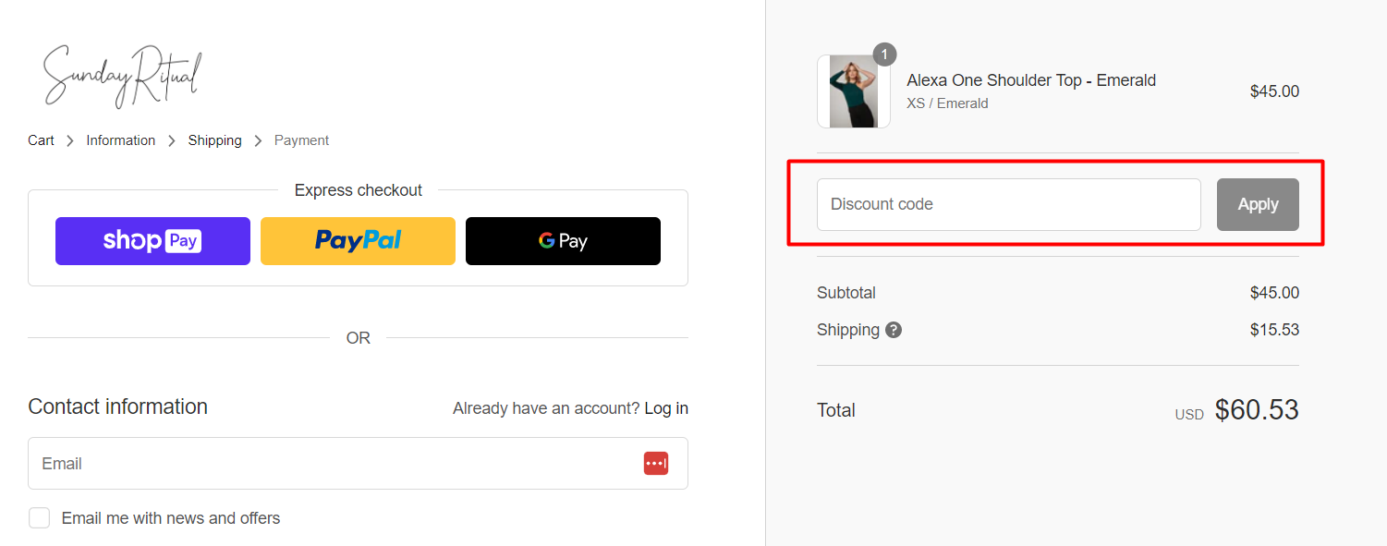Go back to the Information step
The image size is (1387, 546).
coord(120,140)
